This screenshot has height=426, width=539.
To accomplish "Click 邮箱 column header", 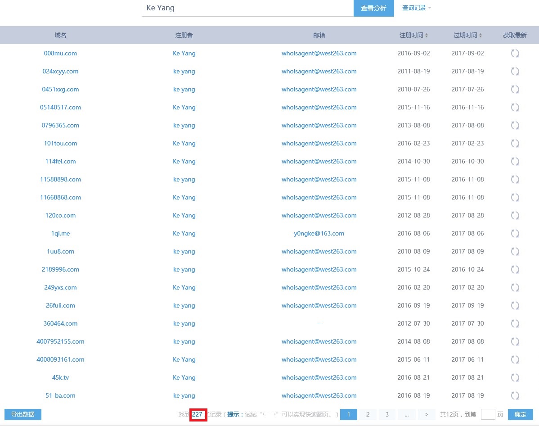I will 319,35.
